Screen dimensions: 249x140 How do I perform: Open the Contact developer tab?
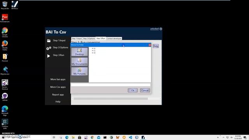pyautogui.click(x=114, y=38)
